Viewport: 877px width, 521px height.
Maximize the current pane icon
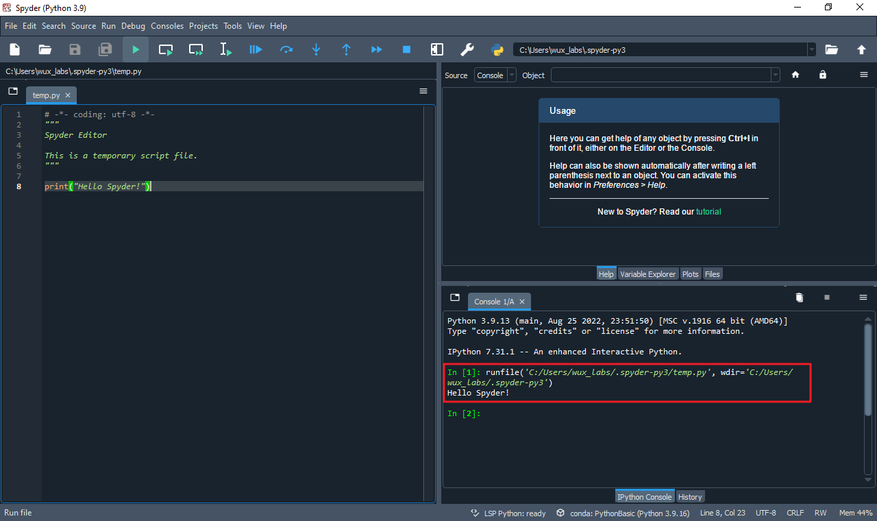coord(437,49)
